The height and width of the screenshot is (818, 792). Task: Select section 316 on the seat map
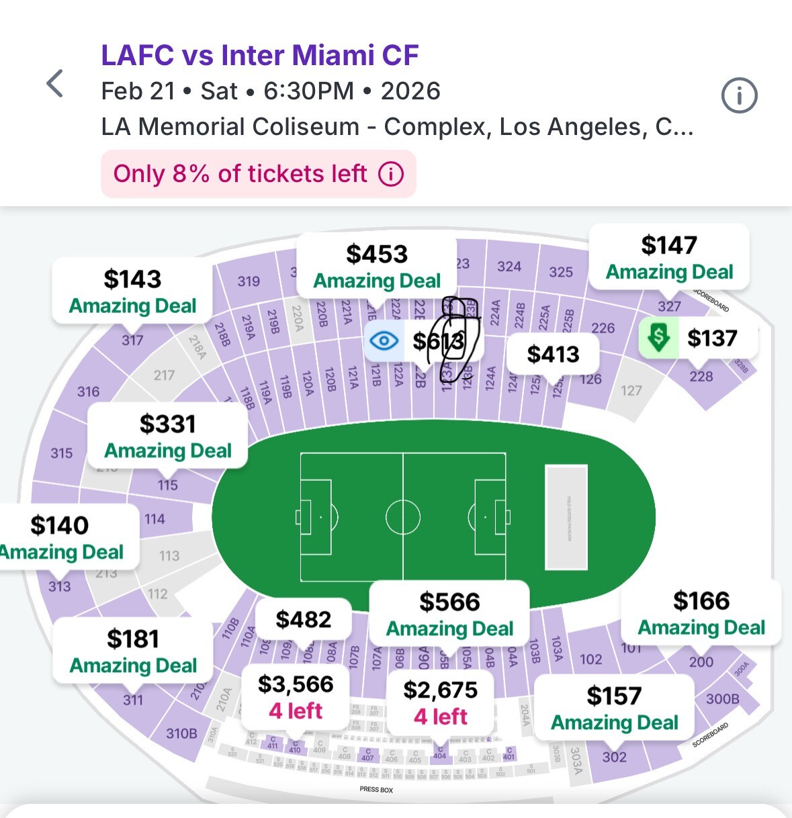point(88,392)
